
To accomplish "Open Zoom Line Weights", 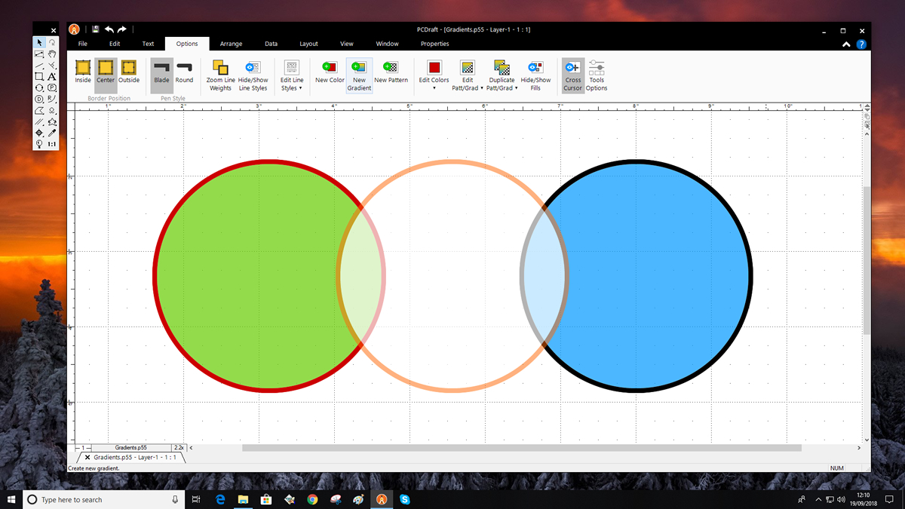I will [x=220, y=68].
